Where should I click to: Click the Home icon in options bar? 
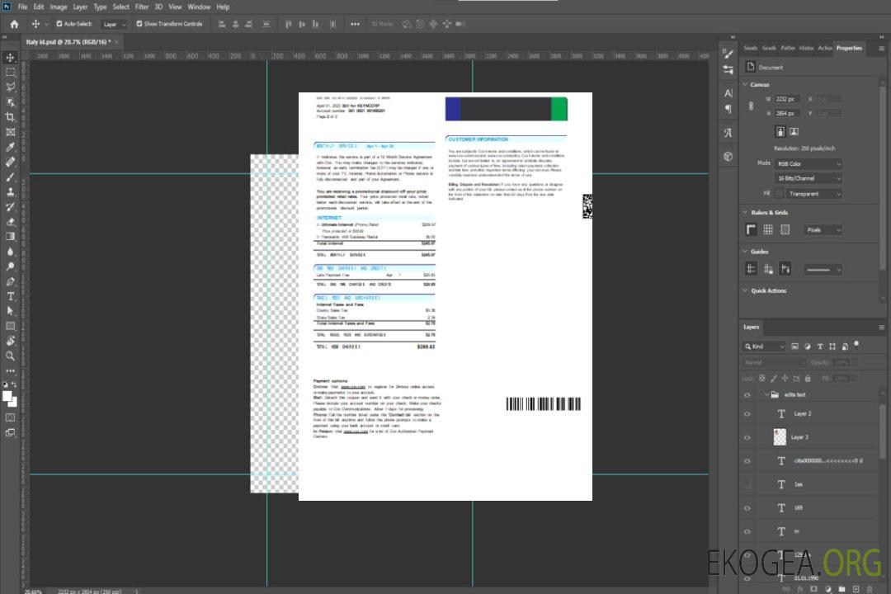click(14, 24)
